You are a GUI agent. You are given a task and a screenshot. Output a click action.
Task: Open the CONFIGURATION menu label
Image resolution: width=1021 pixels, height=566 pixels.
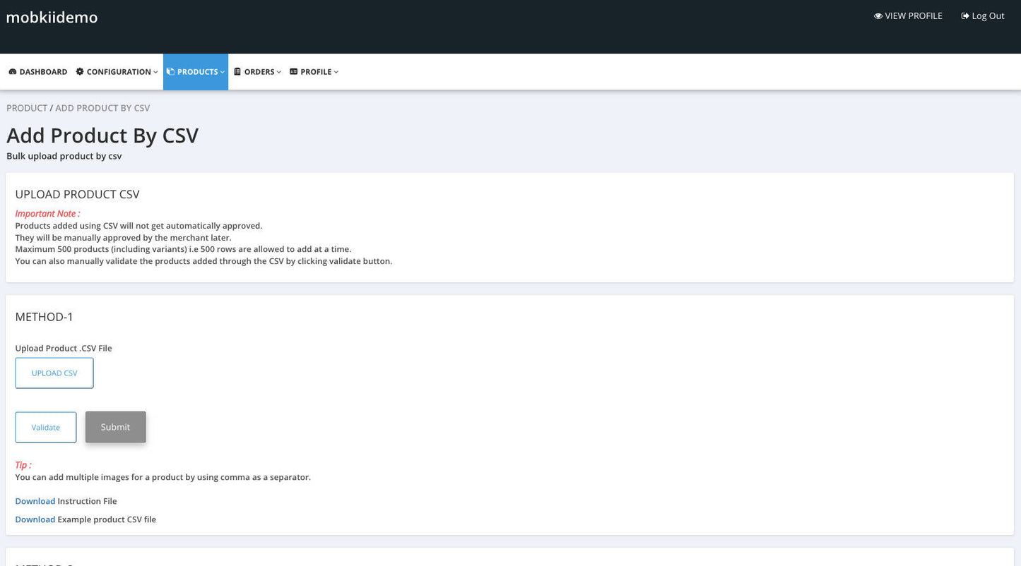pos(119,72)
